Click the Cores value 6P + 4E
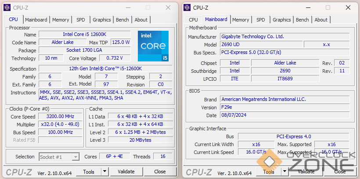The height and width of the screenshot is (179, 360). point(114,156)
